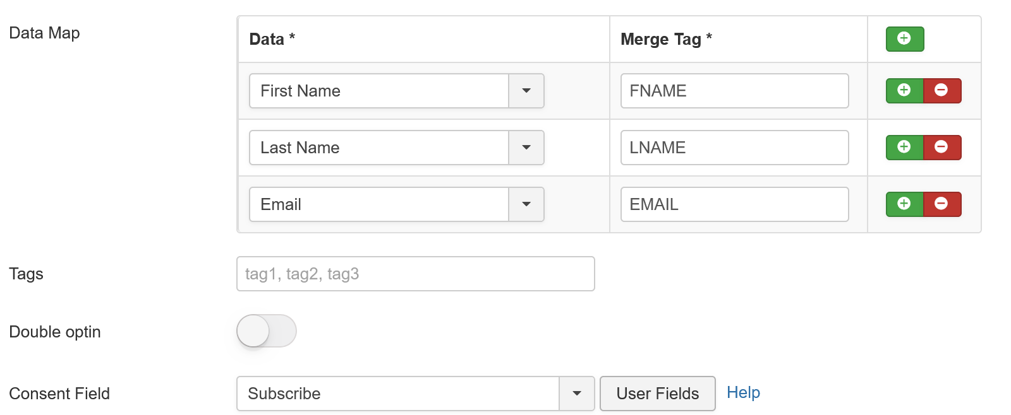Select the First Name combo box text
1011x415 pixels.
click(379, 91)
